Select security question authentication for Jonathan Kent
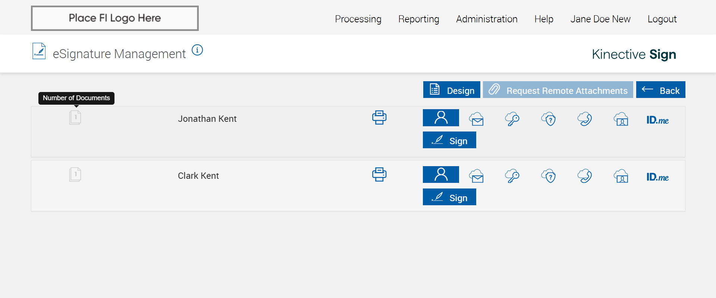 tap(549, 119)
